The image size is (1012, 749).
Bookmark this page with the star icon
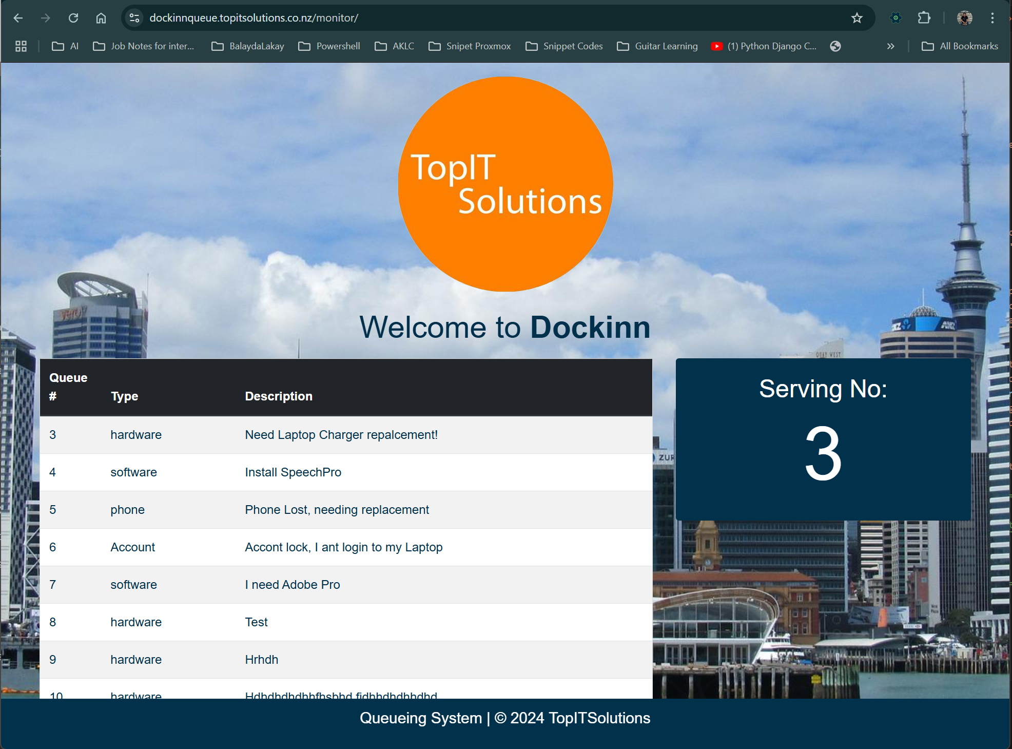click(x=857, y=18)
